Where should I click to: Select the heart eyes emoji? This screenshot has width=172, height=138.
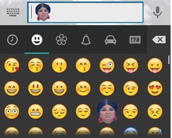pyautogui.click(x=155, y=88)
